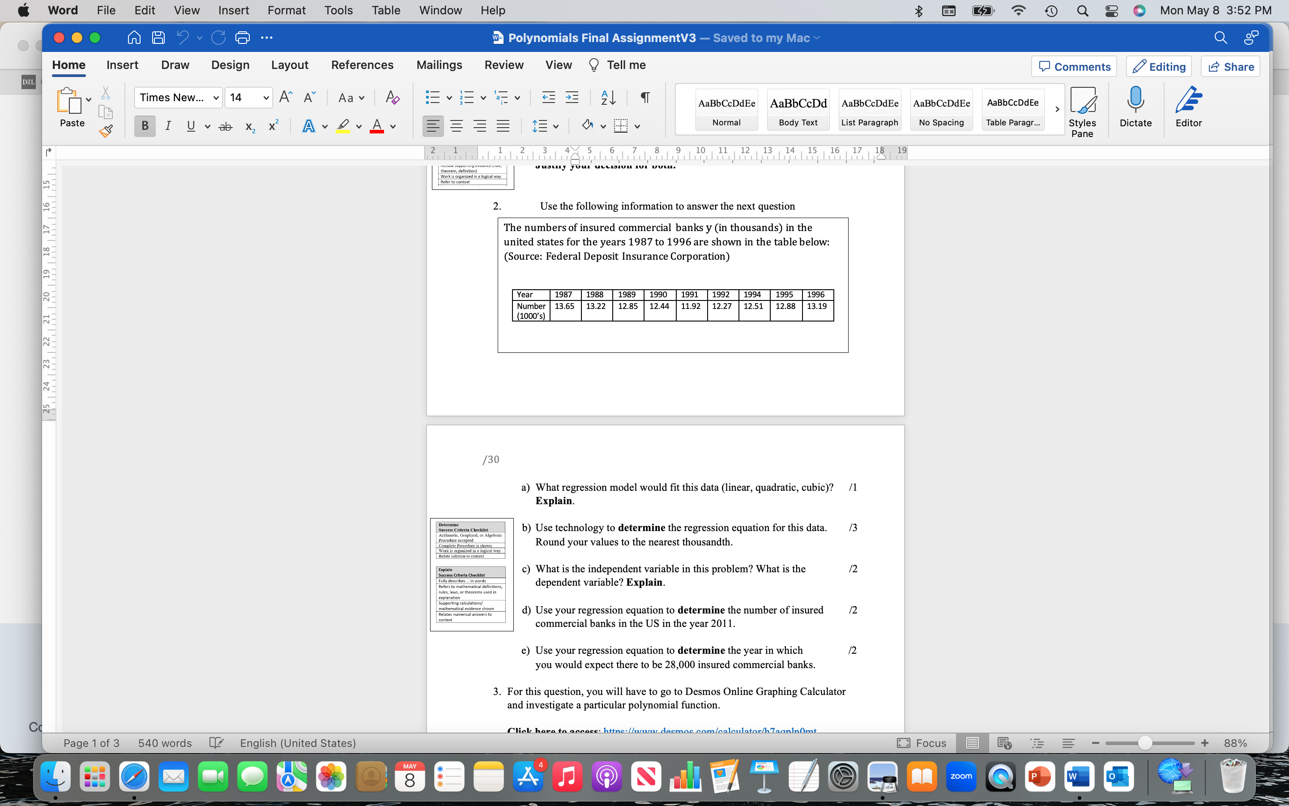
Task: Open the Comments panel
Action: point(1074,66)
